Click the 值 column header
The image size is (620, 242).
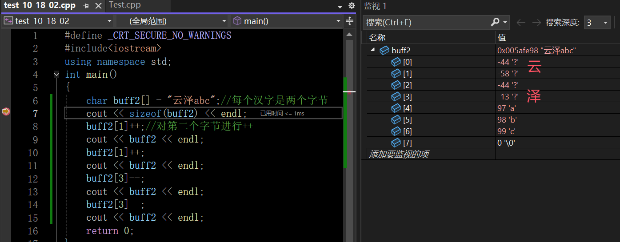[x=502, y=38]
